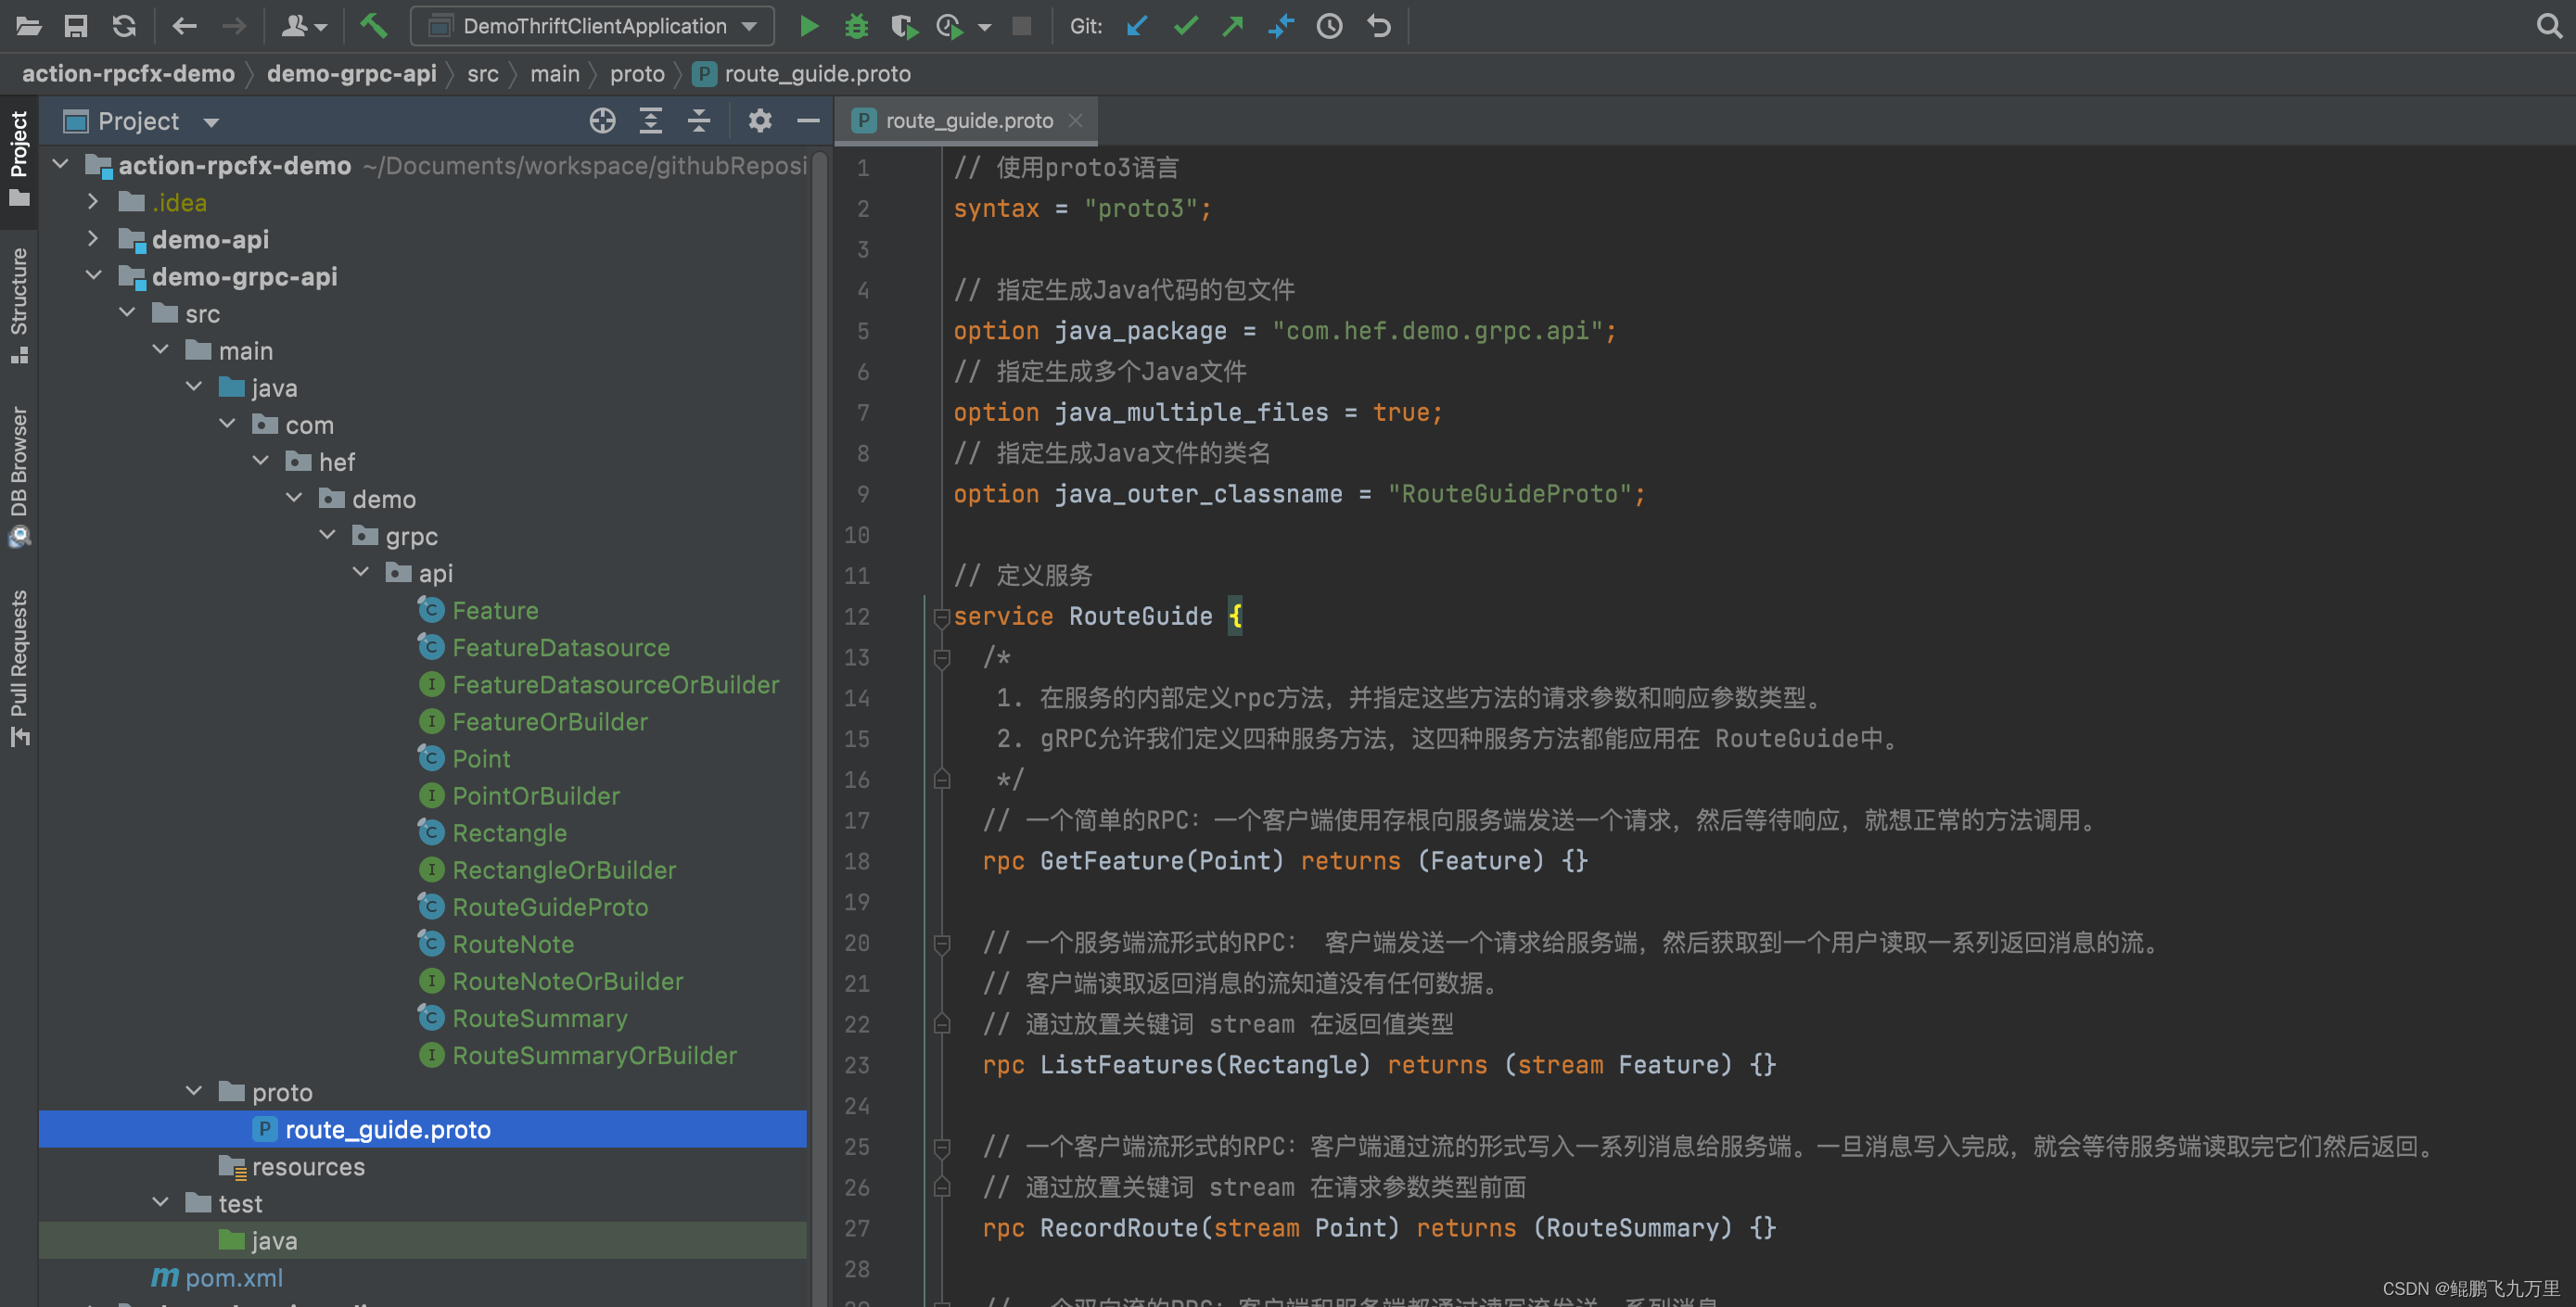Close the route_guide.proto tab
Image resolution: width=2576 pixels, height=1307 pixels.
1075,120
